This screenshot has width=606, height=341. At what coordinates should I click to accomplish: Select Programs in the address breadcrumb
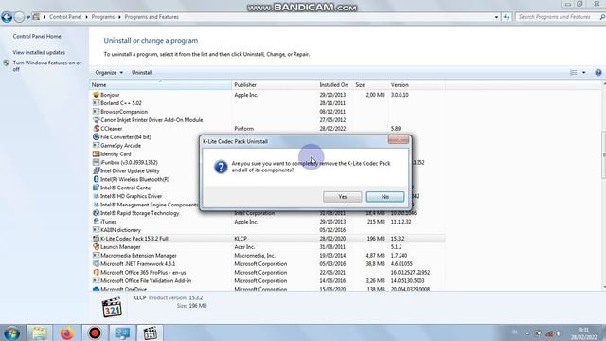103,17
